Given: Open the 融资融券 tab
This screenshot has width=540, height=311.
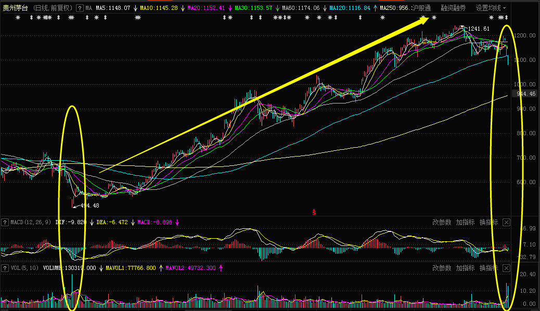Looking at the screenshot, I should 453,8.
